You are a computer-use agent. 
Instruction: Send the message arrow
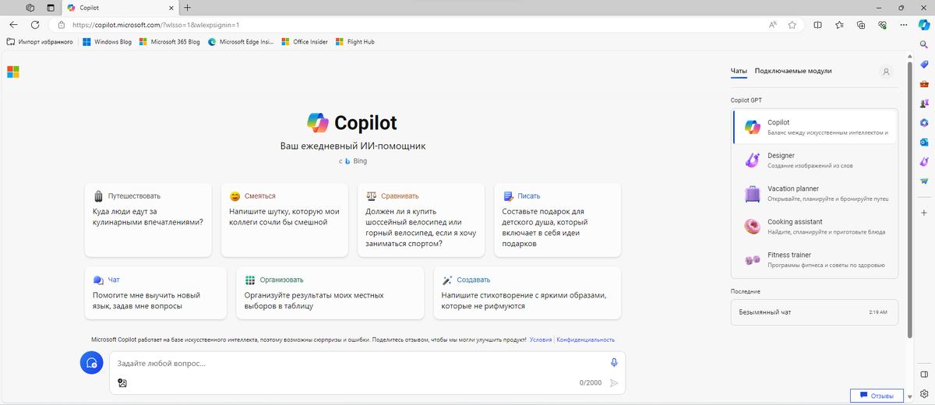pos(614,382)
